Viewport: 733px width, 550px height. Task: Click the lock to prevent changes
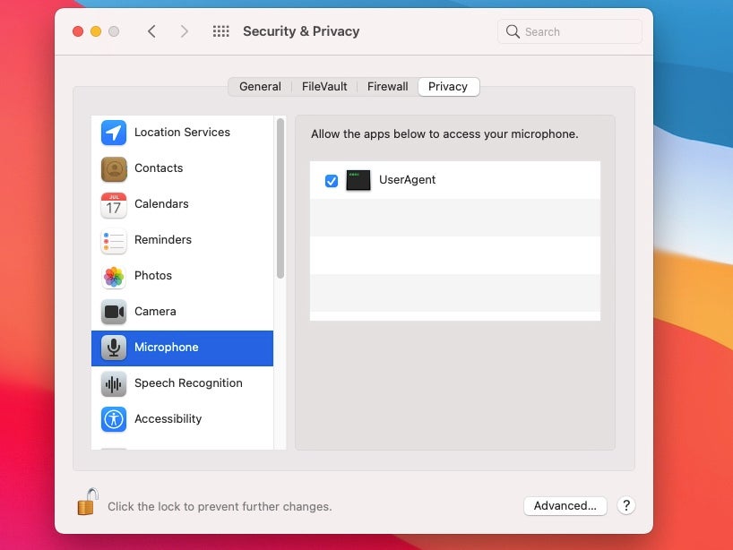[87, 503]
